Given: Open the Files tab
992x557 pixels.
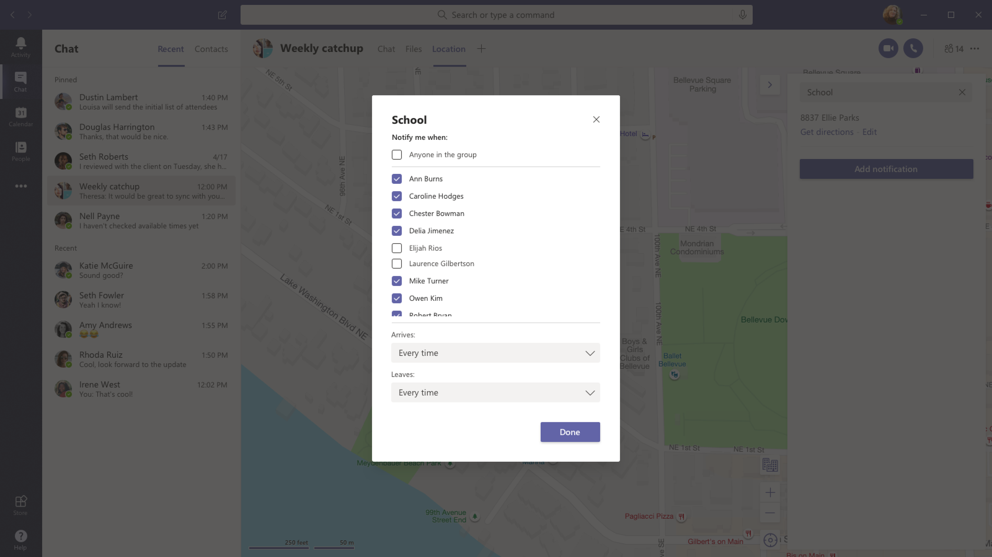Looking at the screenshot, I should click(413, 49).
